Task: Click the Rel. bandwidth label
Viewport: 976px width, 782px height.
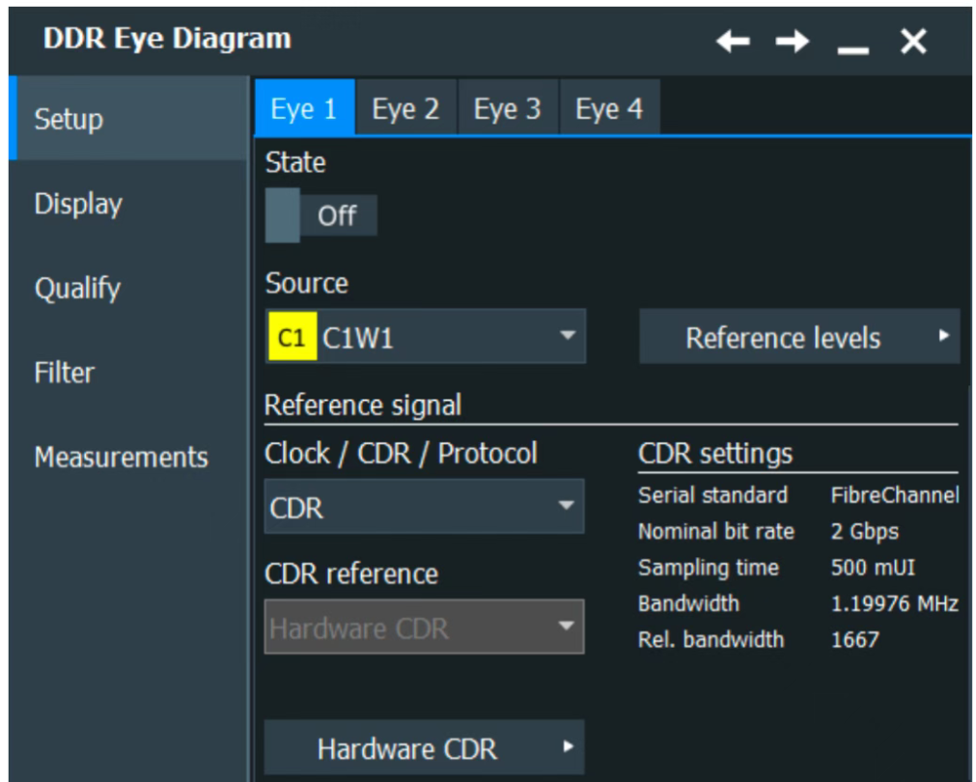Action: point(711,639)
